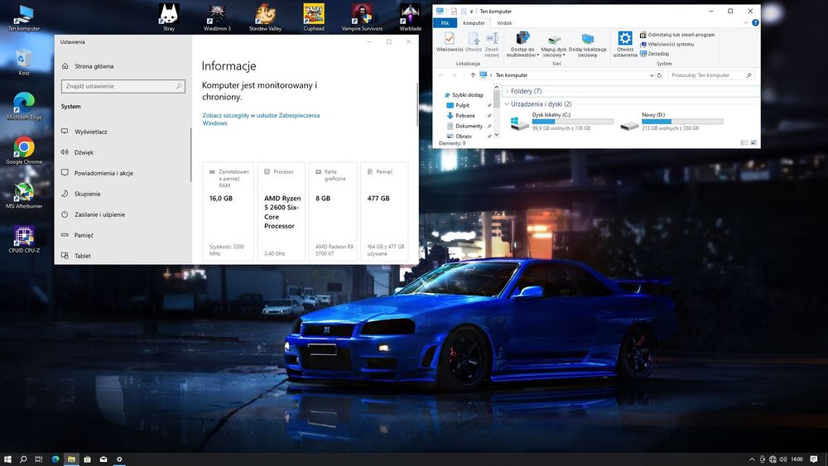828x466 pixels.
Task: Open the Mail app from the taskbar
Action: 103,459
